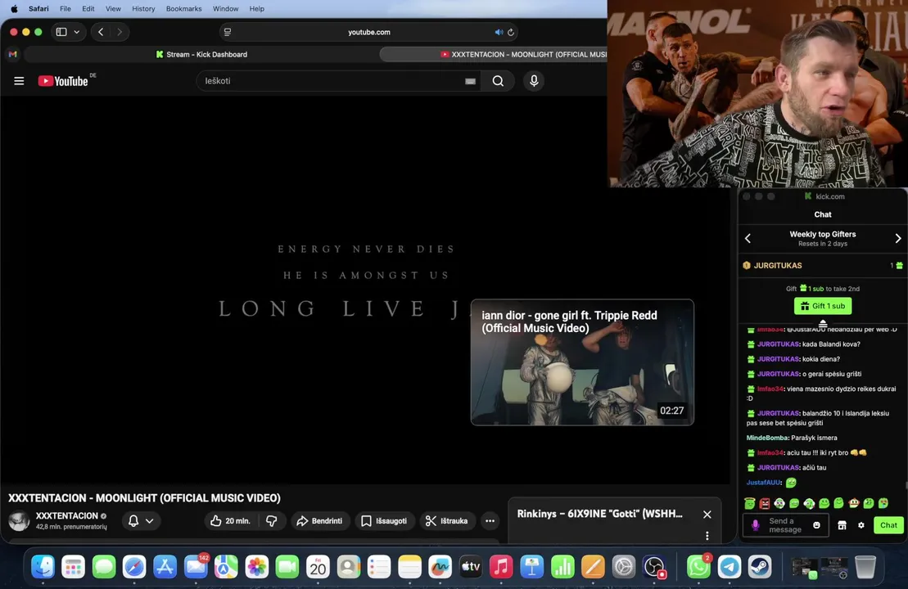Show previous Kick chat leaderboard with left chevron
The height and width of the screenshot is (589, 908).
[748, 238]
